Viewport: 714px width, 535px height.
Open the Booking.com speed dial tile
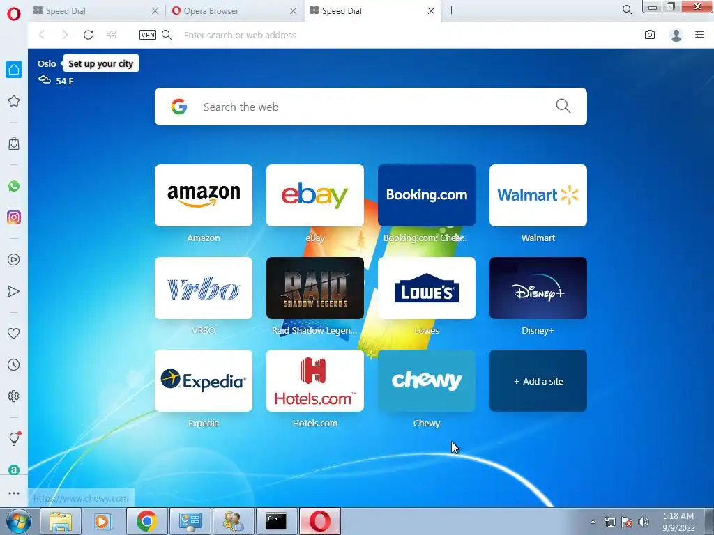coord(427,195)
